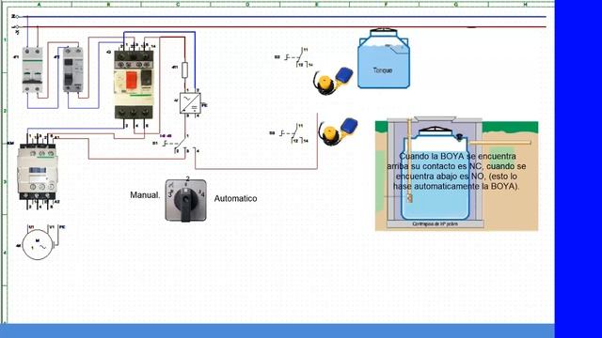Select the S3 float switch contact symbol
The height and width of the screenshot is (338, 602).
(x=294, y=133)
